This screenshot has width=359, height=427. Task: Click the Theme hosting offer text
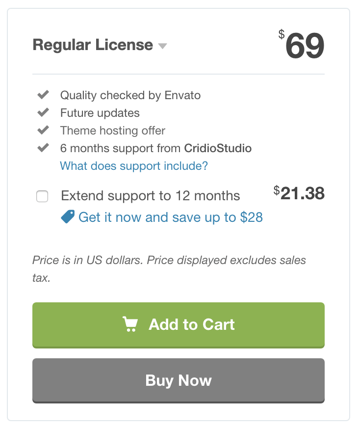pos(113,131)
